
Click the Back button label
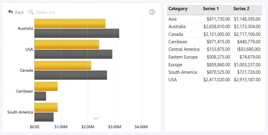coord(19,12)
